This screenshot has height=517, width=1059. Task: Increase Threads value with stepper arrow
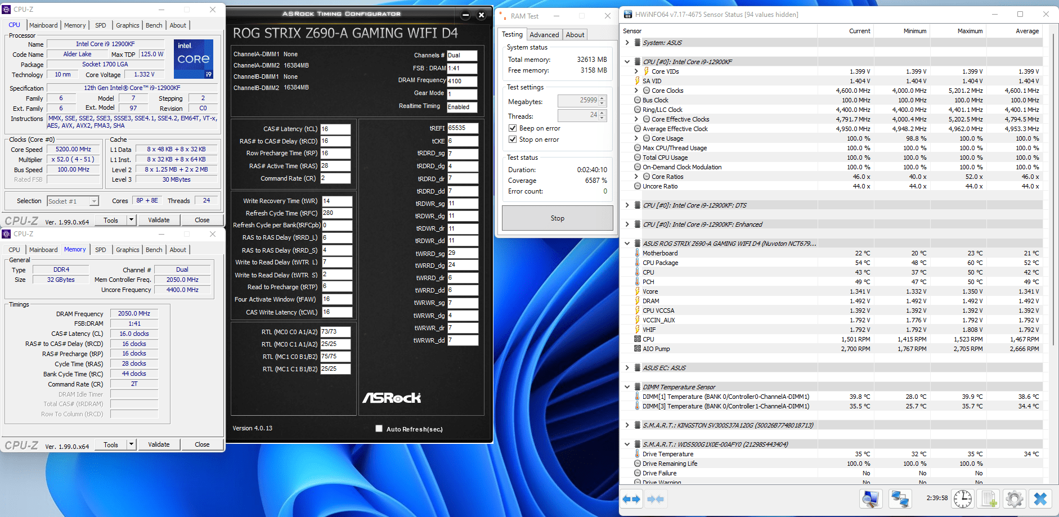pos(602,113)
